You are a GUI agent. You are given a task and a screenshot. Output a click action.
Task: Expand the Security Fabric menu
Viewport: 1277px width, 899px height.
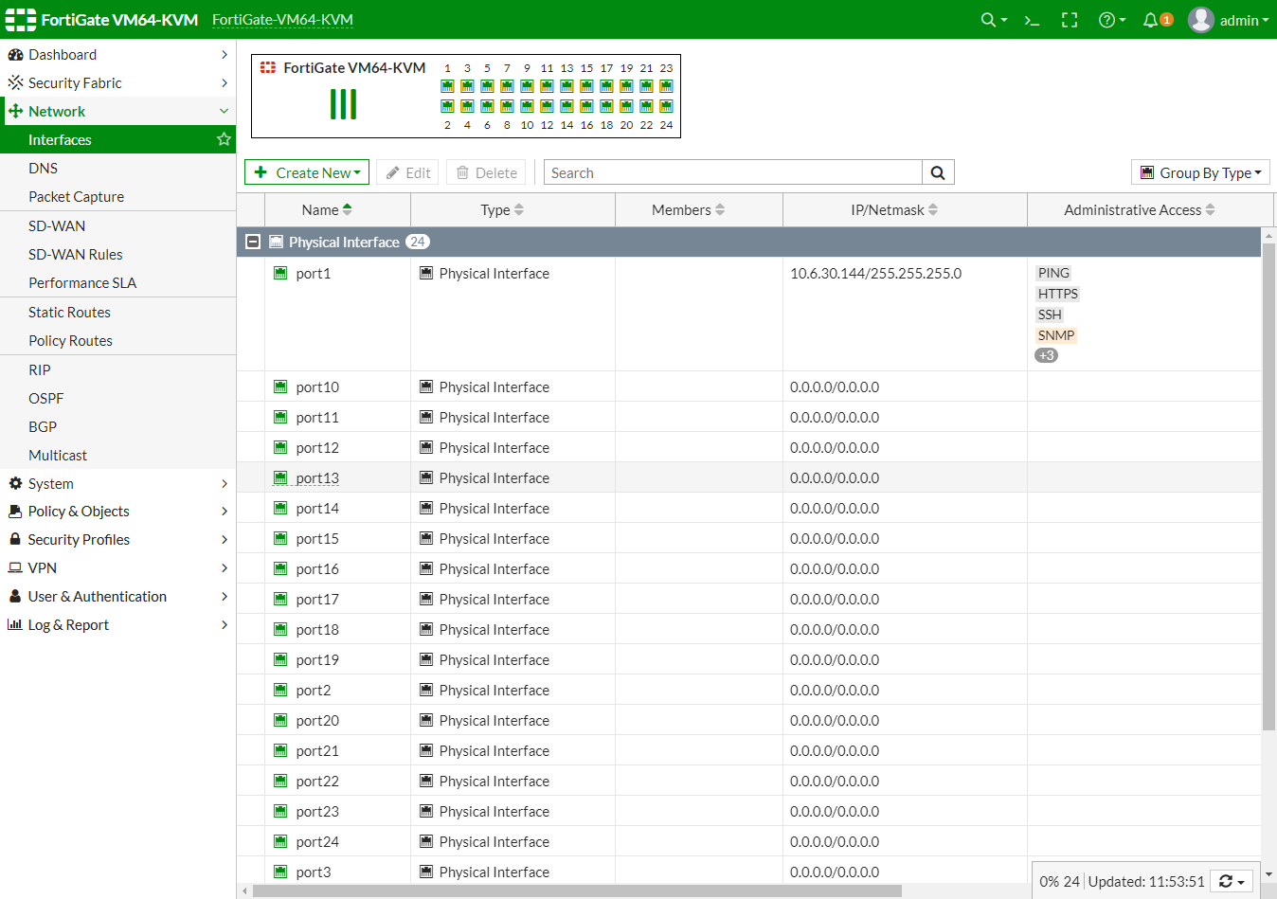tap(117, 83)
